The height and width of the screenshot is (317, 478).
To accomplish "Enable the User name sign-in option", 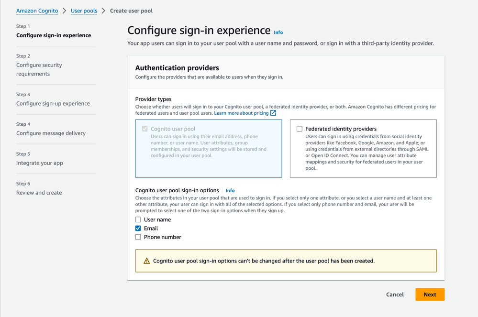I will pyautogui.click(x=138, y=220).
